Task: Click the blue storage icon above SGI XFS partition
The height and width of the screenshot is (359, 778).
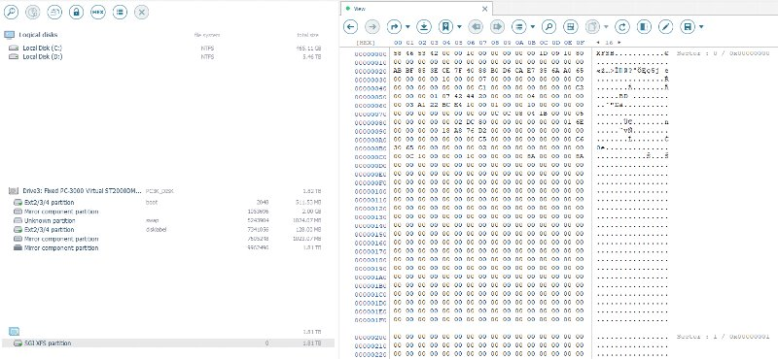Action: point(14,331)
